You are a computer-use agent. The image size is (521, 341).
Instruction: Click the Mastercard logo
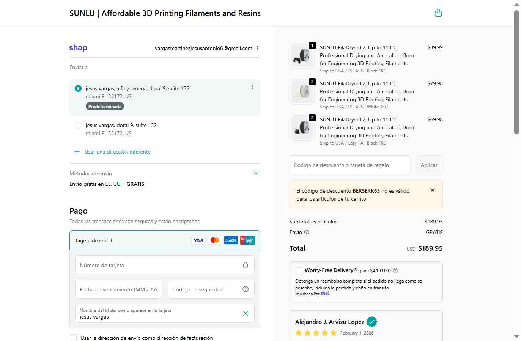point(215,240)
